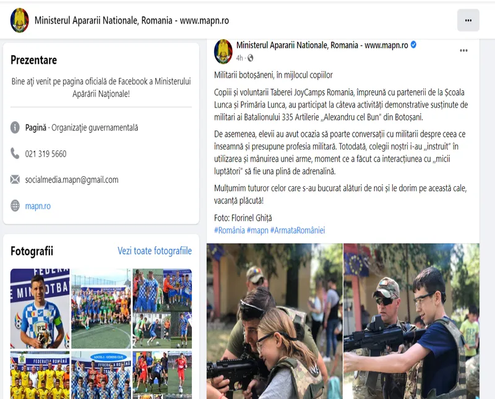The width and height of the screenshot is (495, 399).
Task: Click the phone icon in Prezentare
Action: tap(15, 153)
